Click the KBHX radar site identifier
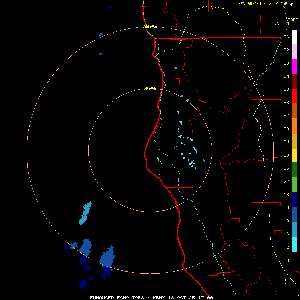 (160, 298)
